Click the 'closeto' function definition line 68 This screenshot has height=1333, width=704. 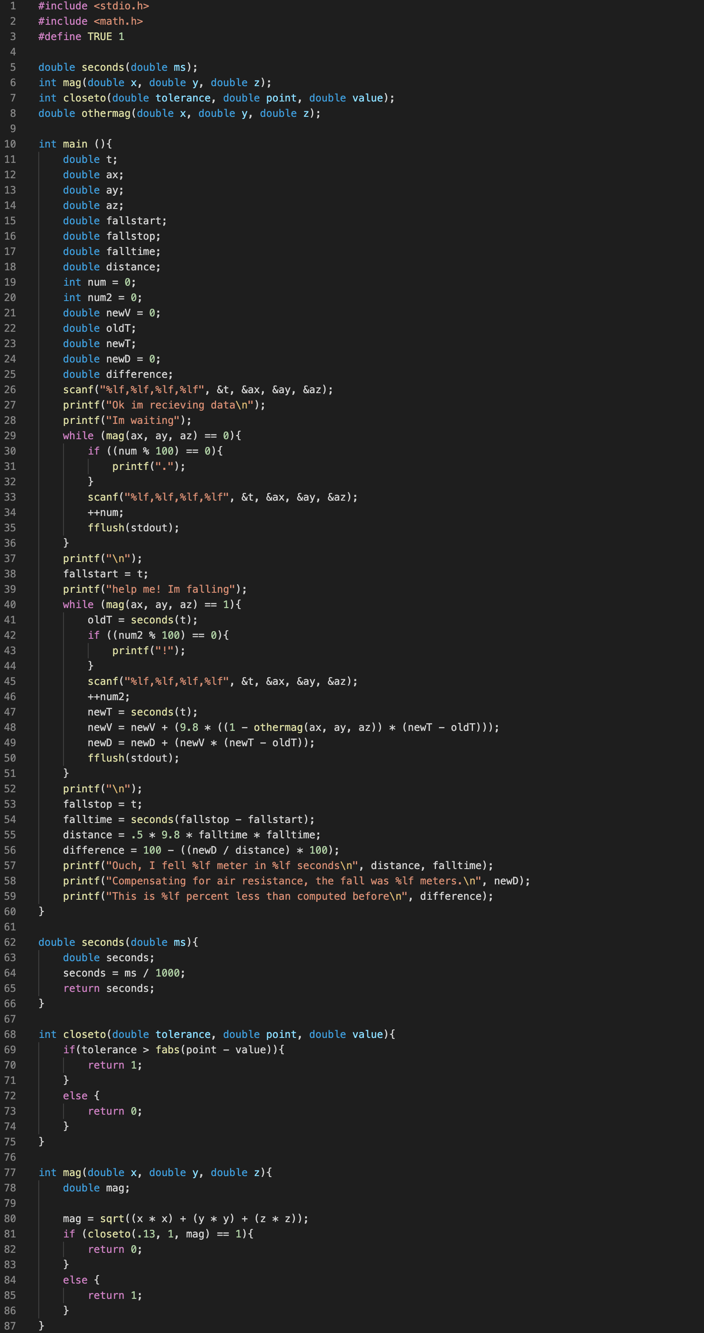216,1035
